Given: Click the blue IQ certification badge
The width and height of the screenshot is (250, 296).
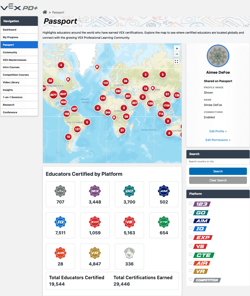Looking at the screenshot, I should click(x=61, y=222).
